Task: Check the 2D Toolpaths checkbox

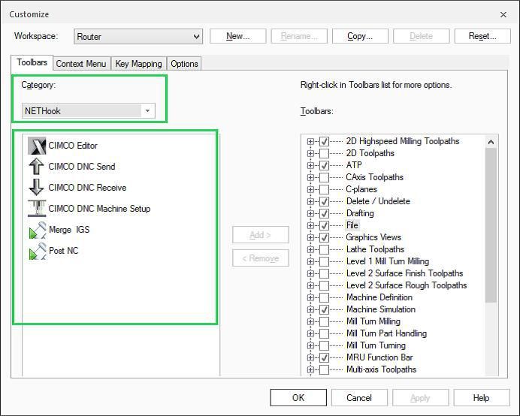Action: click(324, 153)
